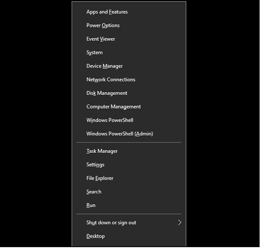Show the Desktop via menu entry
The height and width of the screenshot is (248, 260).
96,236
